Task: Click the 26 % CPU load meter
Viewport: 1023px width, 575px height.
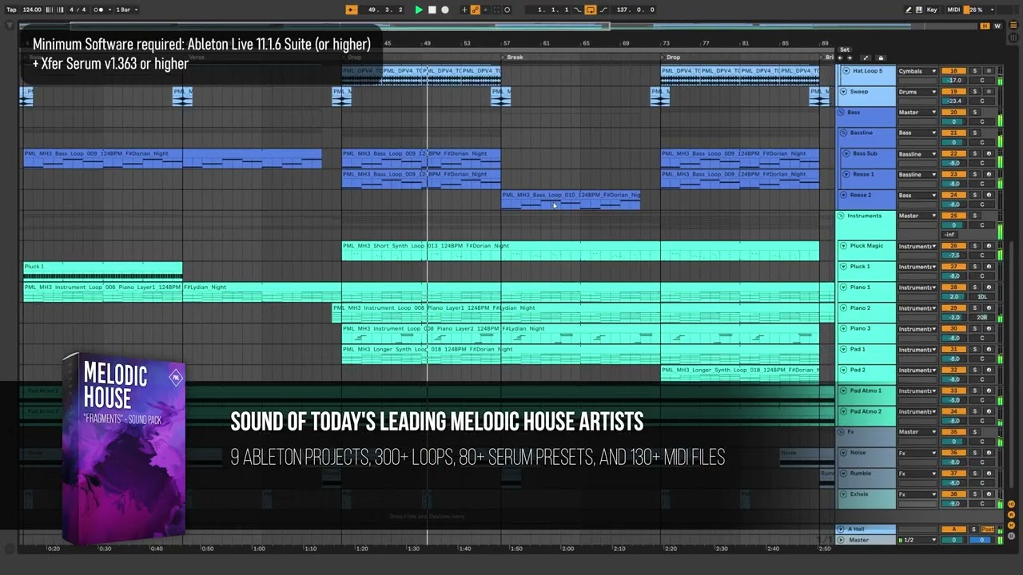Action: click(x=978, y=10)
